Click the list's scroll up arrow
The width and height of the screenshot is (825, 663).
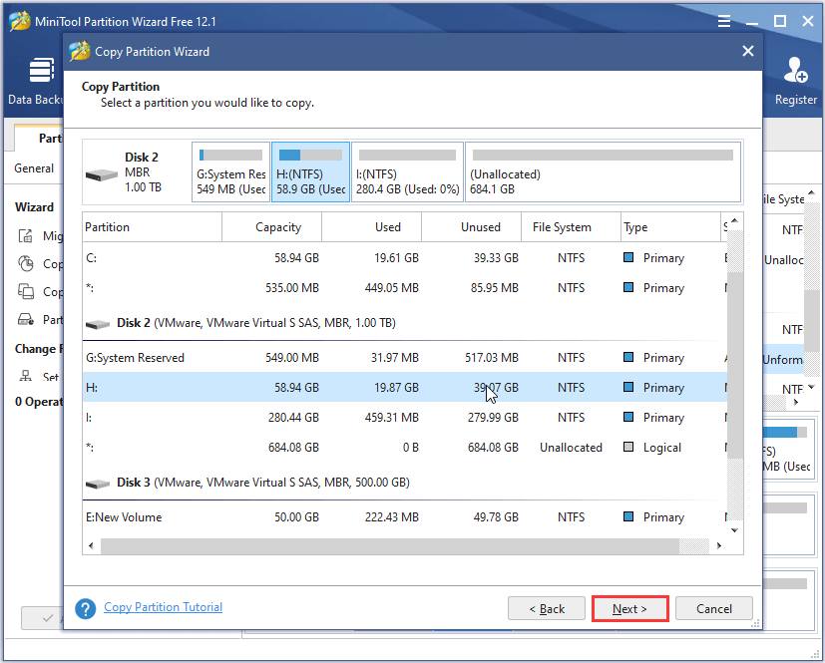click(x=734, y=220)
